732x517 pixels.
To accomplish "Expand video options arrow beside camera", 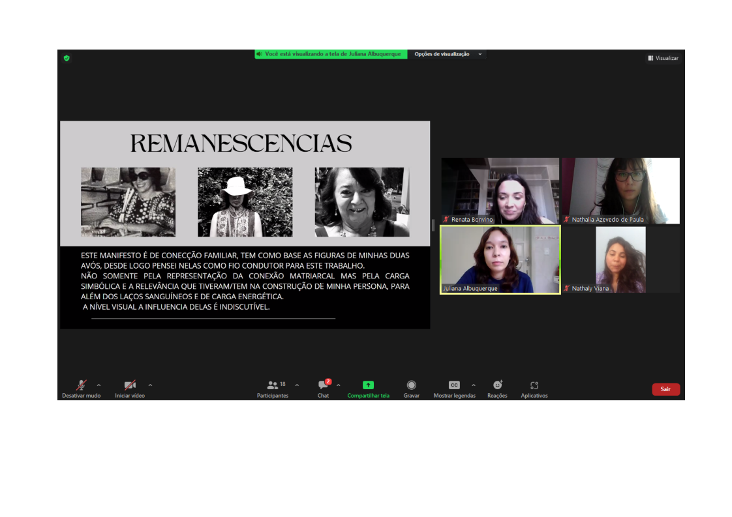I will click(150, 385).
